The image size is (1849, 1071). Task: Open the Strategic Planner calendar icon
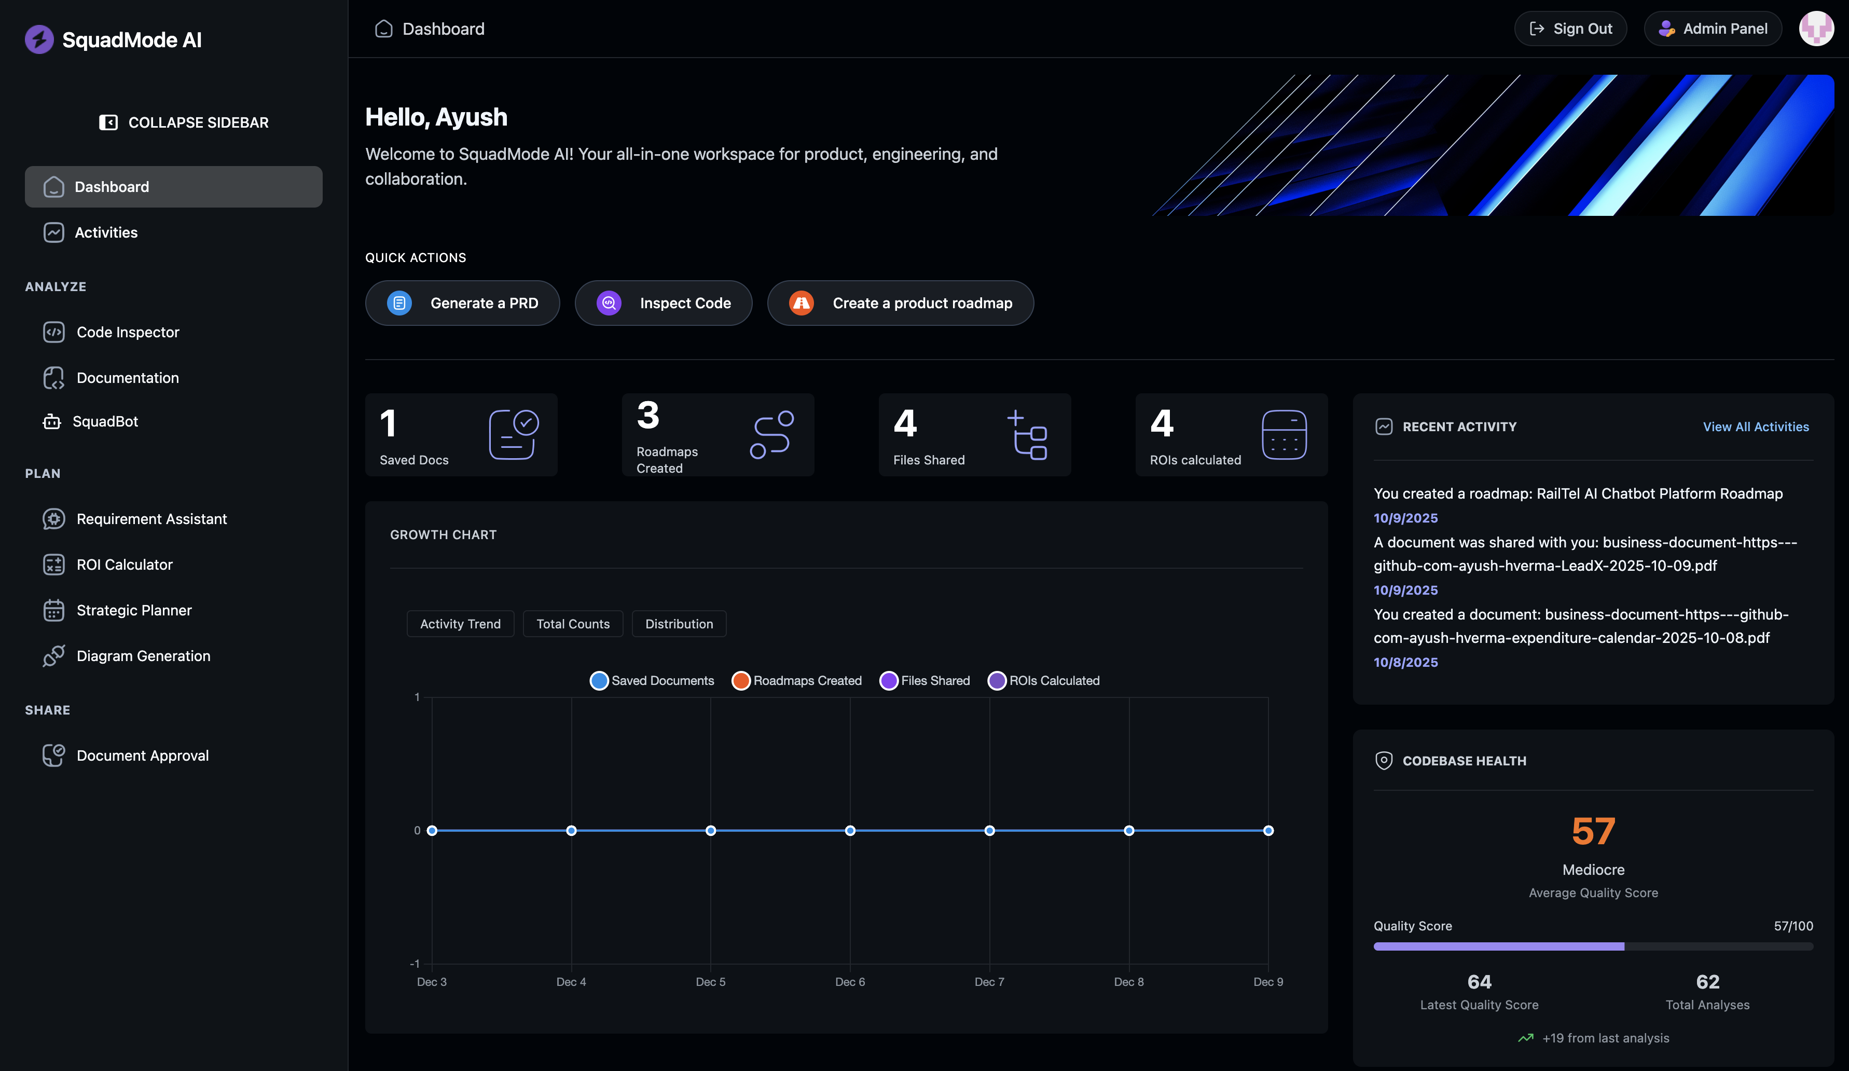pos(54,610)
